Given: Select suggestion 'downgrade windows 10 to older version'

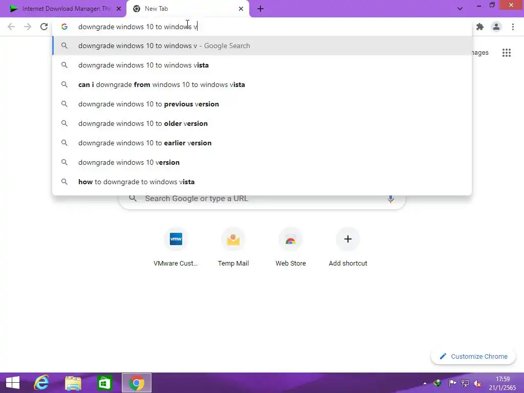Looking at the screenshot, I should [263, 123].
